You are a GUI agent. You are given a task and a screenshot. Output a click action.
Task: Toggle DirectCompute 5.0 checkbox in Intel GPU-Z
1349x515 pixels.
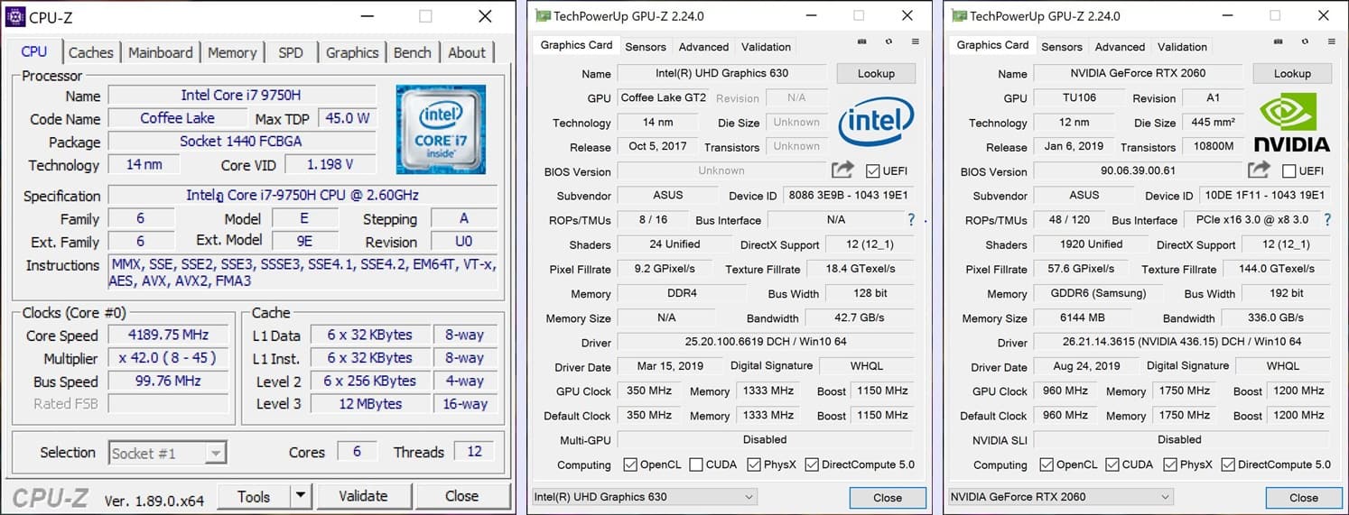pyautogui.click(x=812, y=465)
